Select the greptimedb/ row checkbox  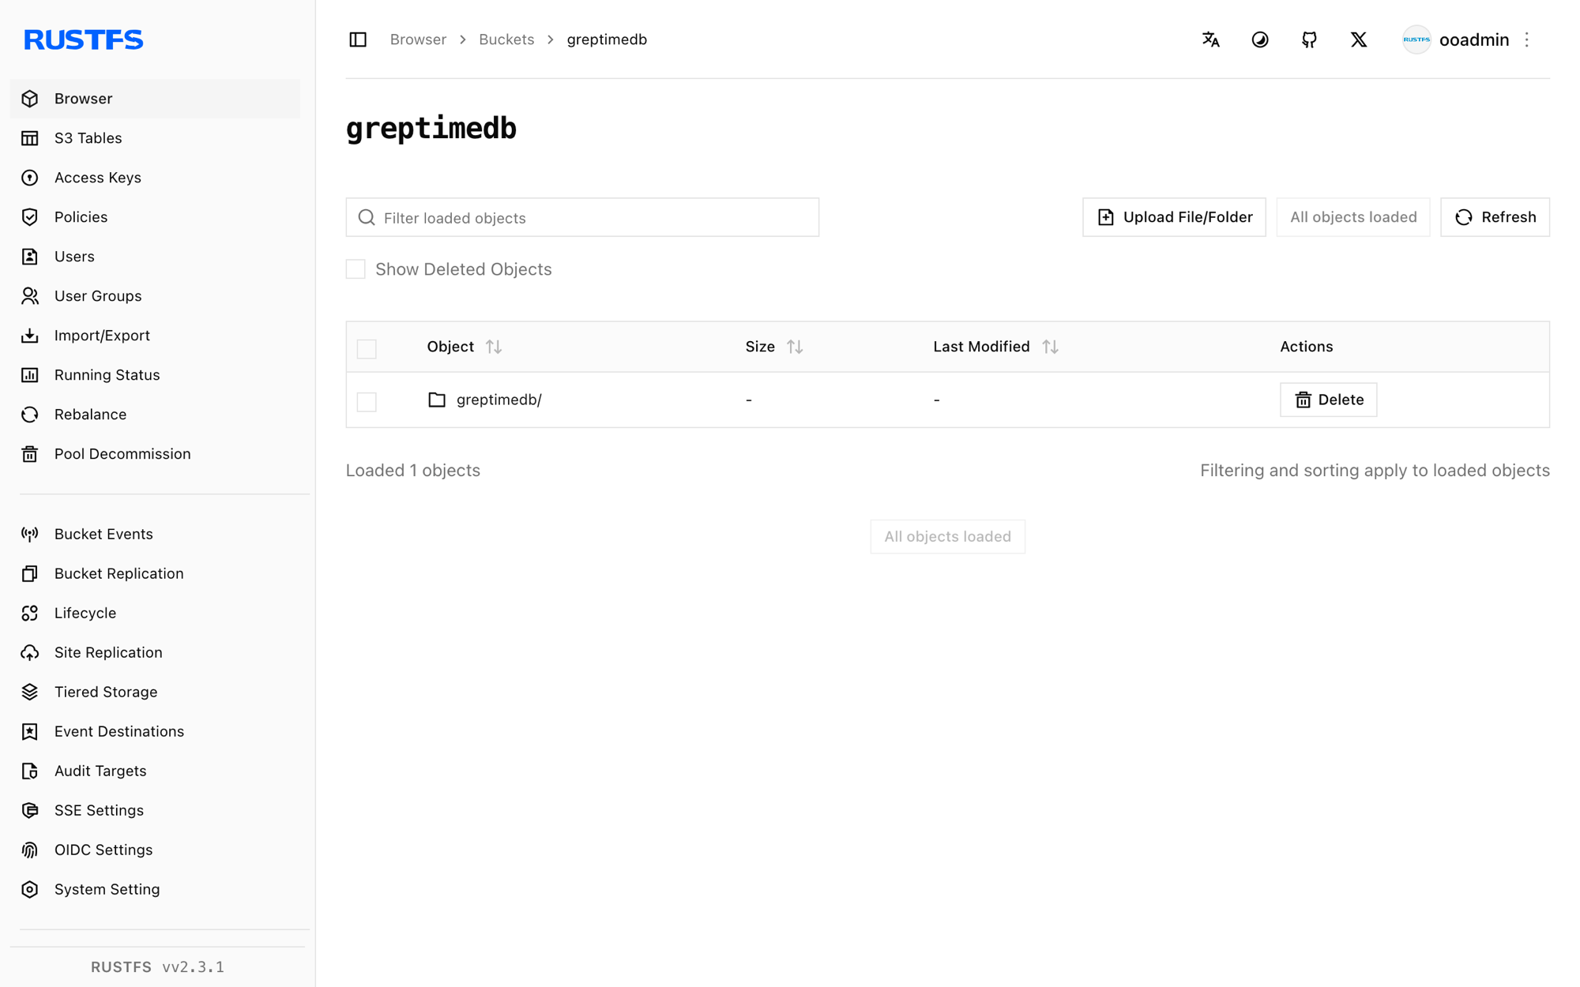[x=367, y=401]
